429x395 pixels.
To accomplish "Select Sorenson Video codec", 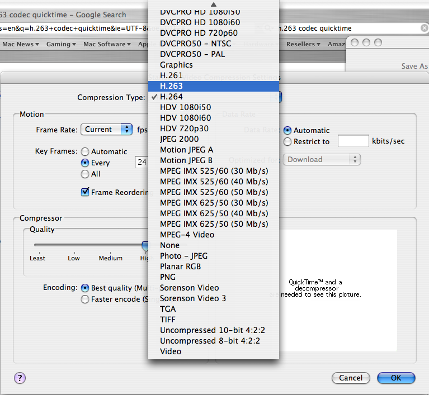I will click(x=214, y=288).
